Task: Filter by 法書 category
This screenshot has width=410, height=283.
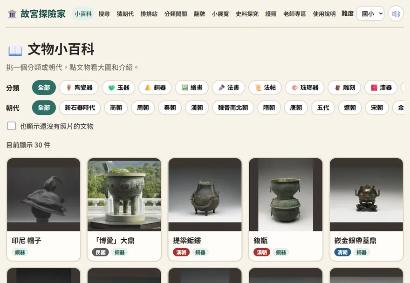Action: tap(228, 88)
